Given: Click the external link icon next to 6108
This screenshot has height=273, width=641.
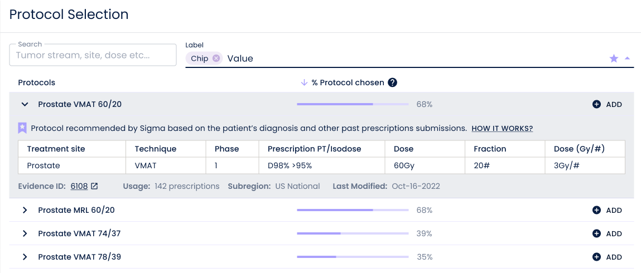Looking at the screenshot, I should click(94, 186).
